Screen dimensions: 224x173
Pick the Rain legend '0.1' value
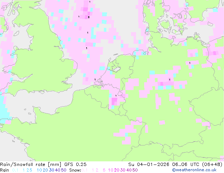15,170
